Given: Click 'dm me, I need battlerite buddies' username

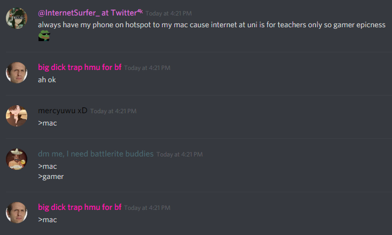Looking at the screenshot, I should click(x=96, y=154).
